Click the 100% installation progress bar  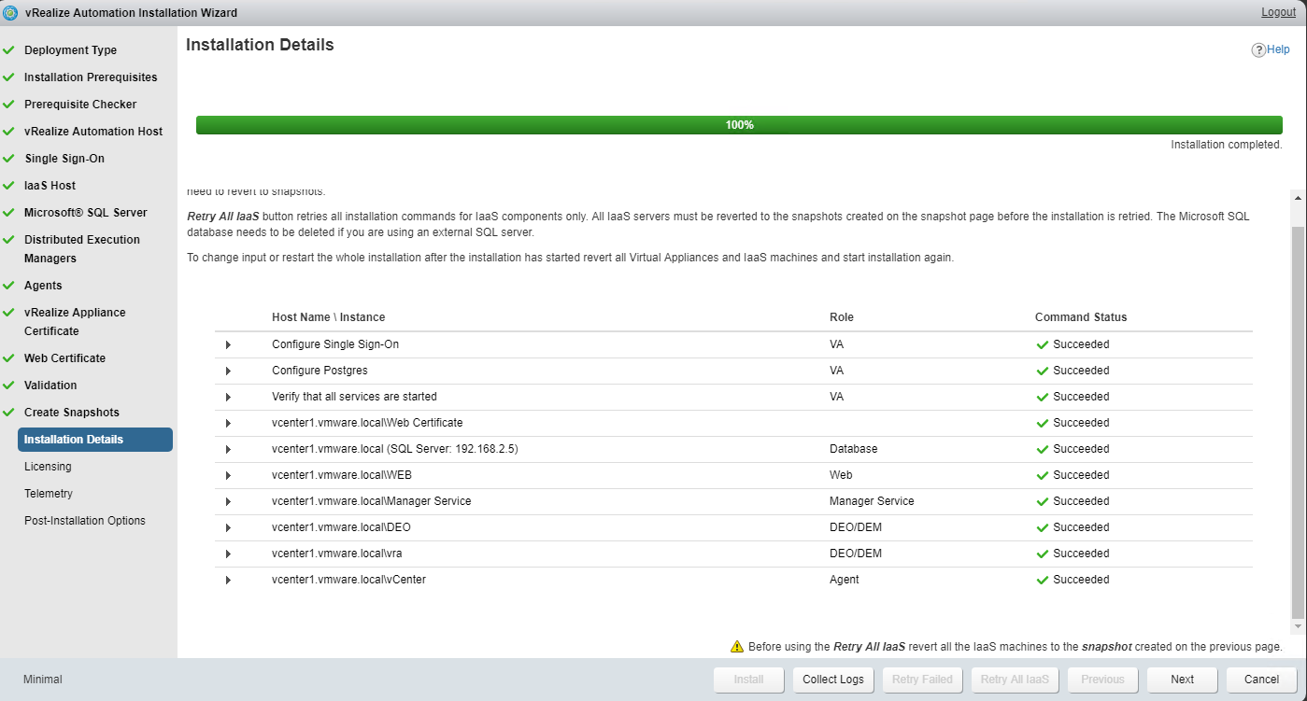click(739, 125)
